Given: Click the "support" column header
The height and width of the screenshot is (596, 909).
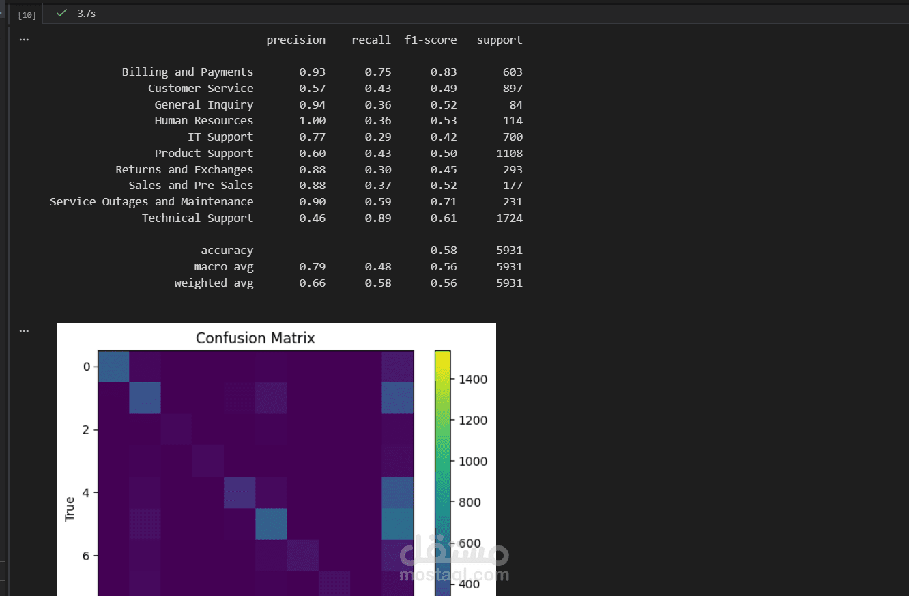Looking at the screenshot, I should (500, 40).
